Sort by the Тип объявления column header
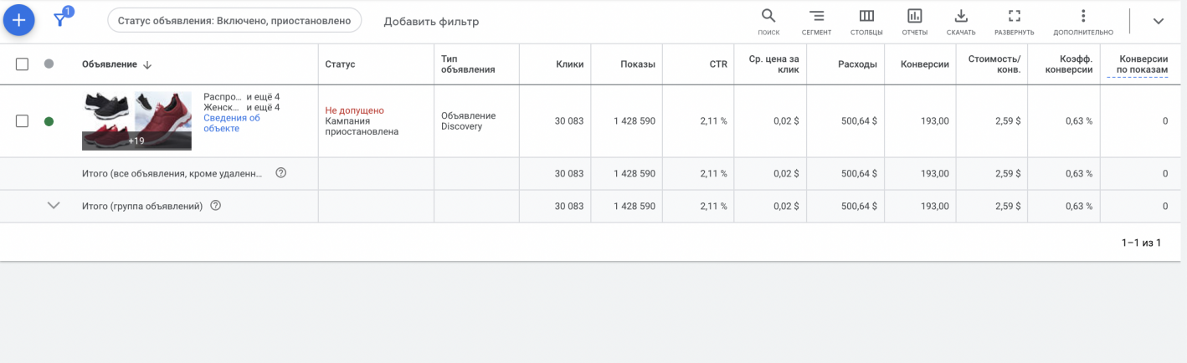This screenshot has width=1187, height=363. (468, 64)
